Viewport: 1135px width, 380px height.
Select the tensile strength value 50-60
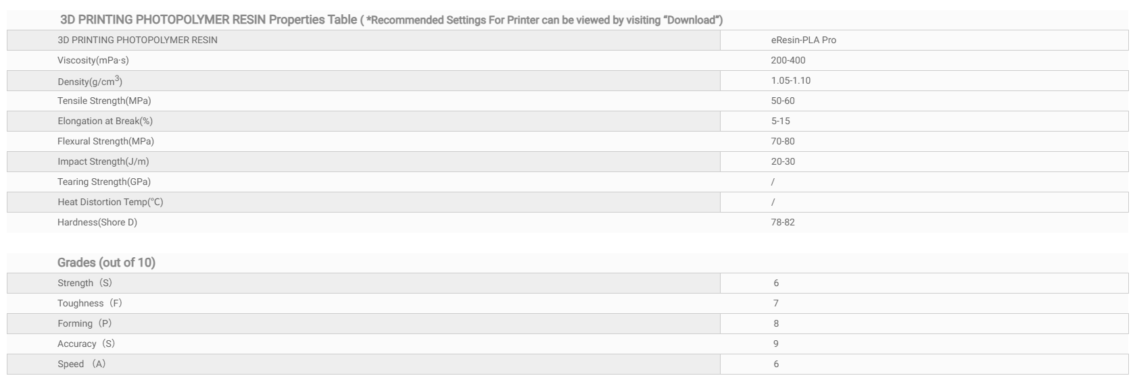[782, 101]
